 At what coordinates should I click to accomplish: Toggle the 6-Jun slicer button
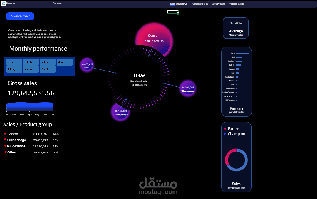[31, 69]
